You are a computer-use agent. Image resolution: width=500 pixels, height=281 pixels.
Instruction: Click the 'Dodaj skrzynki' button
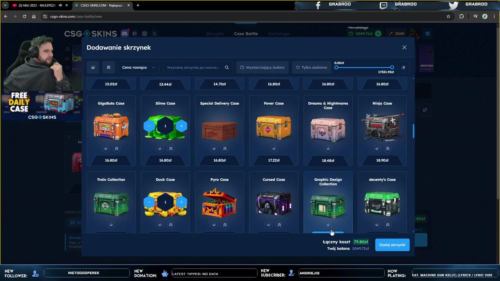(392, 245)
